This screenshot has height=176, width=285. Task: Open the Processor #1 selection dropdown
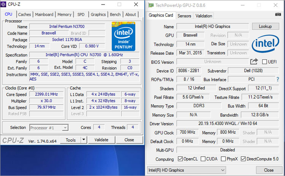click(x=49, y=128)
